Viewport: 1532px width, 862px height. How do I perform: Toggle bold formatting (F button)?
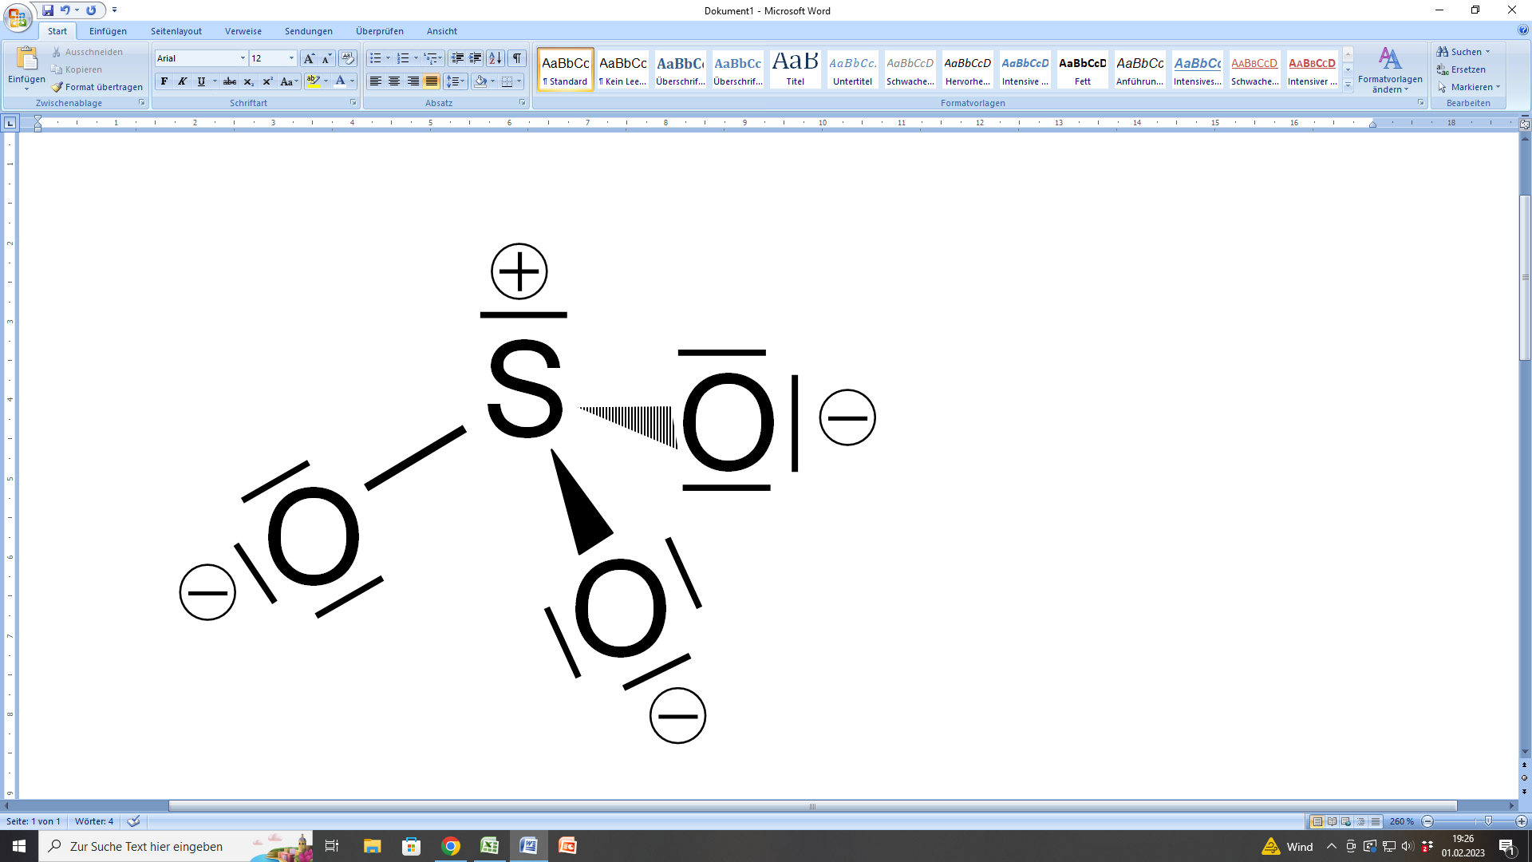[164, 81]
